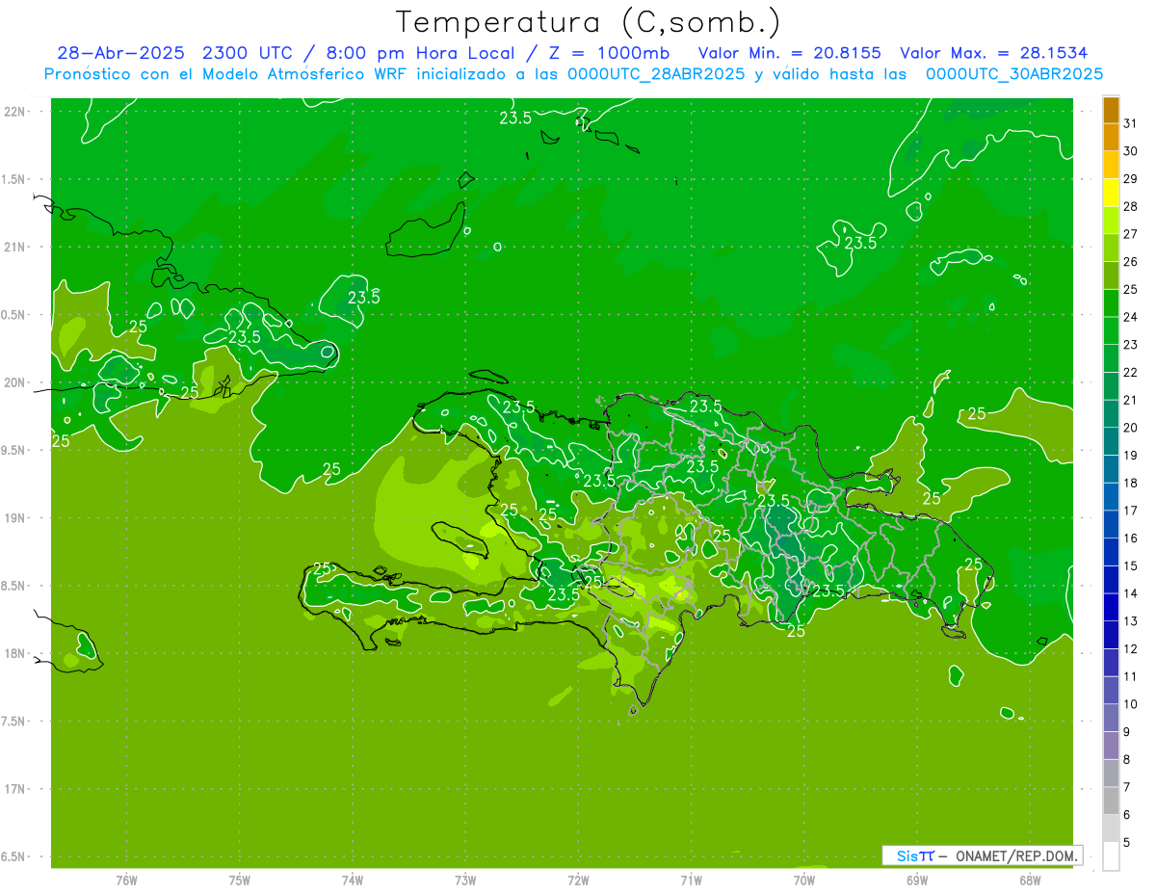Click the gold colorbar swatch between 29 and 30
Viewport: 1156px width, 893px height.
click(1111, 165)
